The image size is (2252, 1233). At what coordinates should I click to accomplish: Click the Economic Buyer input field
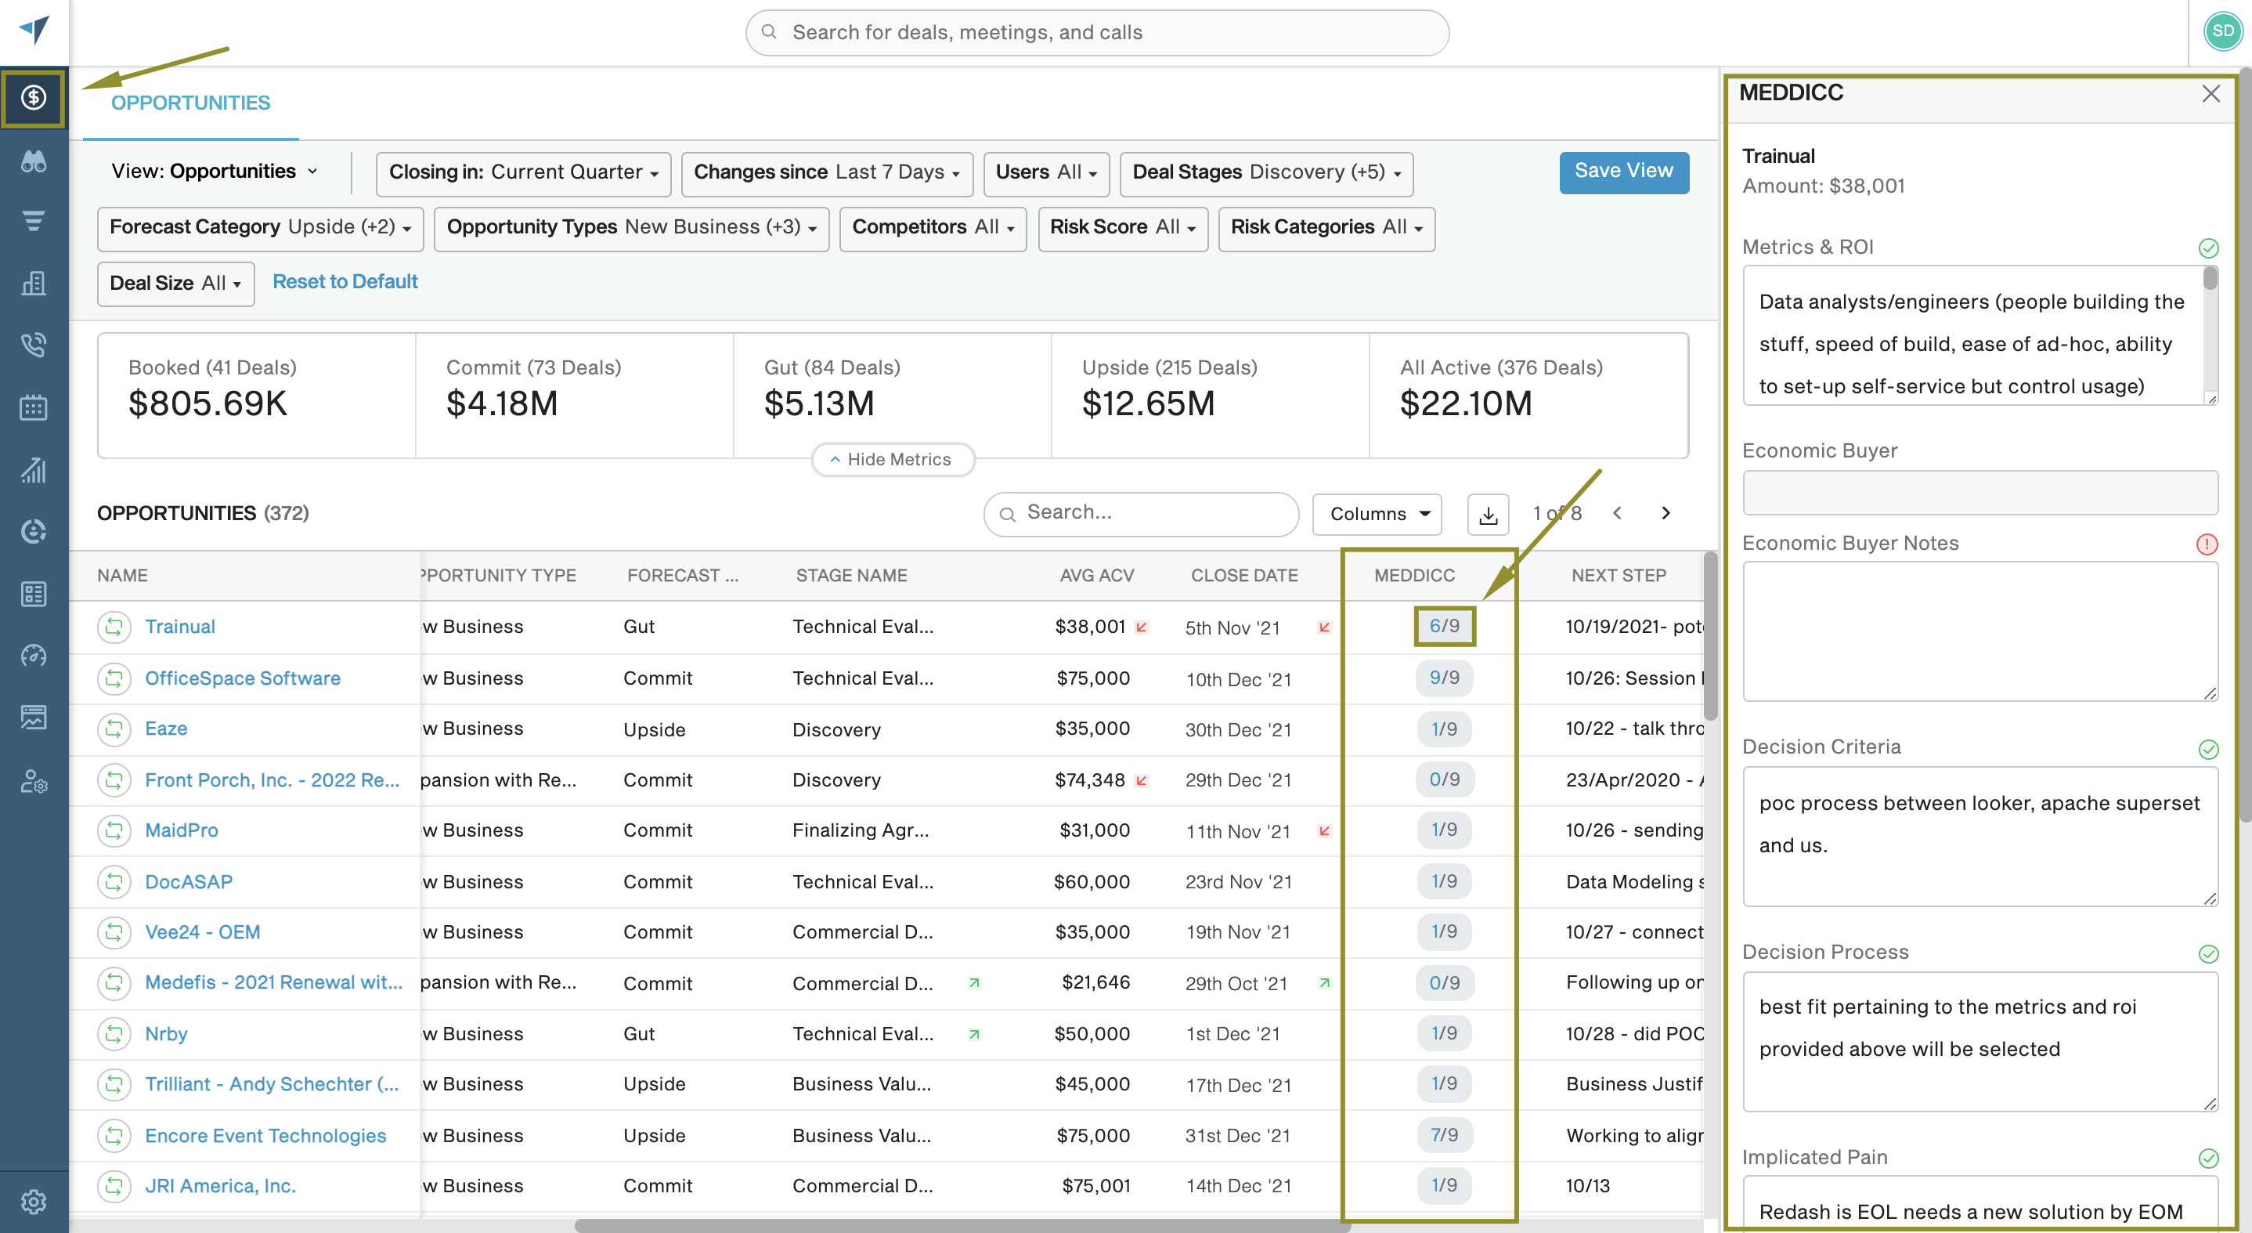[1980, 492]
